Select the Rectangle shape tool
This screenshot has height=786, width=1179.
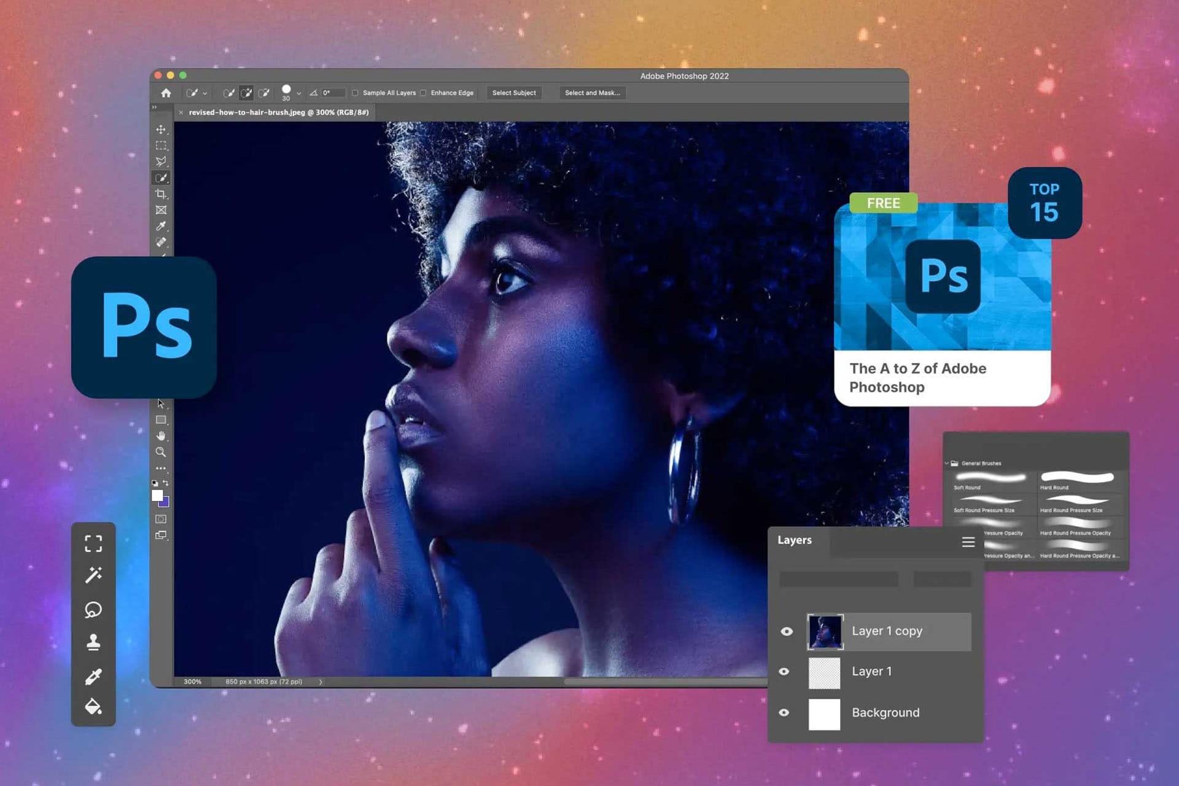(161, 420)
